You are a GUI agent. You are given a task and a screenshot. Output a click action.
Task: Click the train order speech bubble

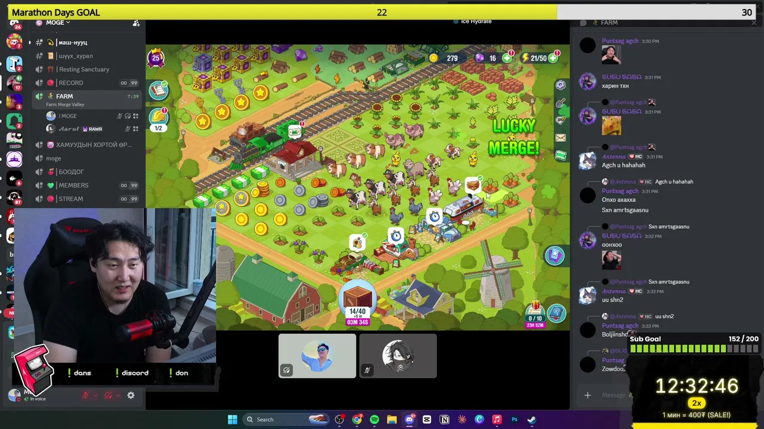[x=294, y=132]
